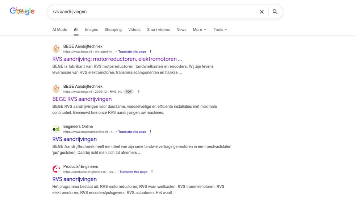
Task: Expand the More search filters dropdown
Action: tap(200, 30)
